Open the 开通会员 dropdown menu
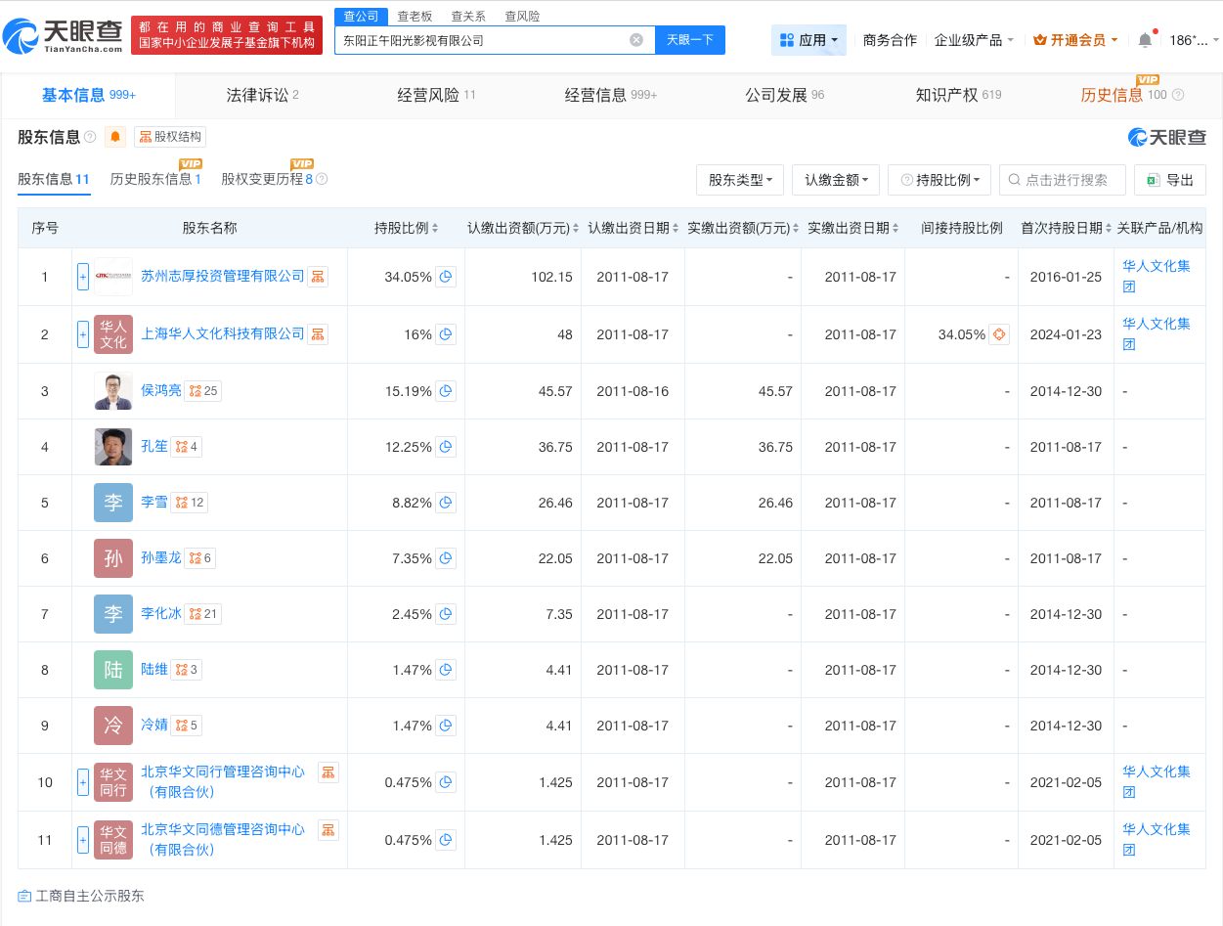The image size is (1223, 926). click(1073, 40)
